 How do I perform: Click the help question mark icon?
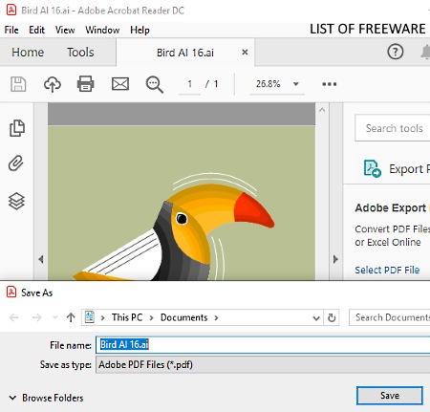coord(396,52)
